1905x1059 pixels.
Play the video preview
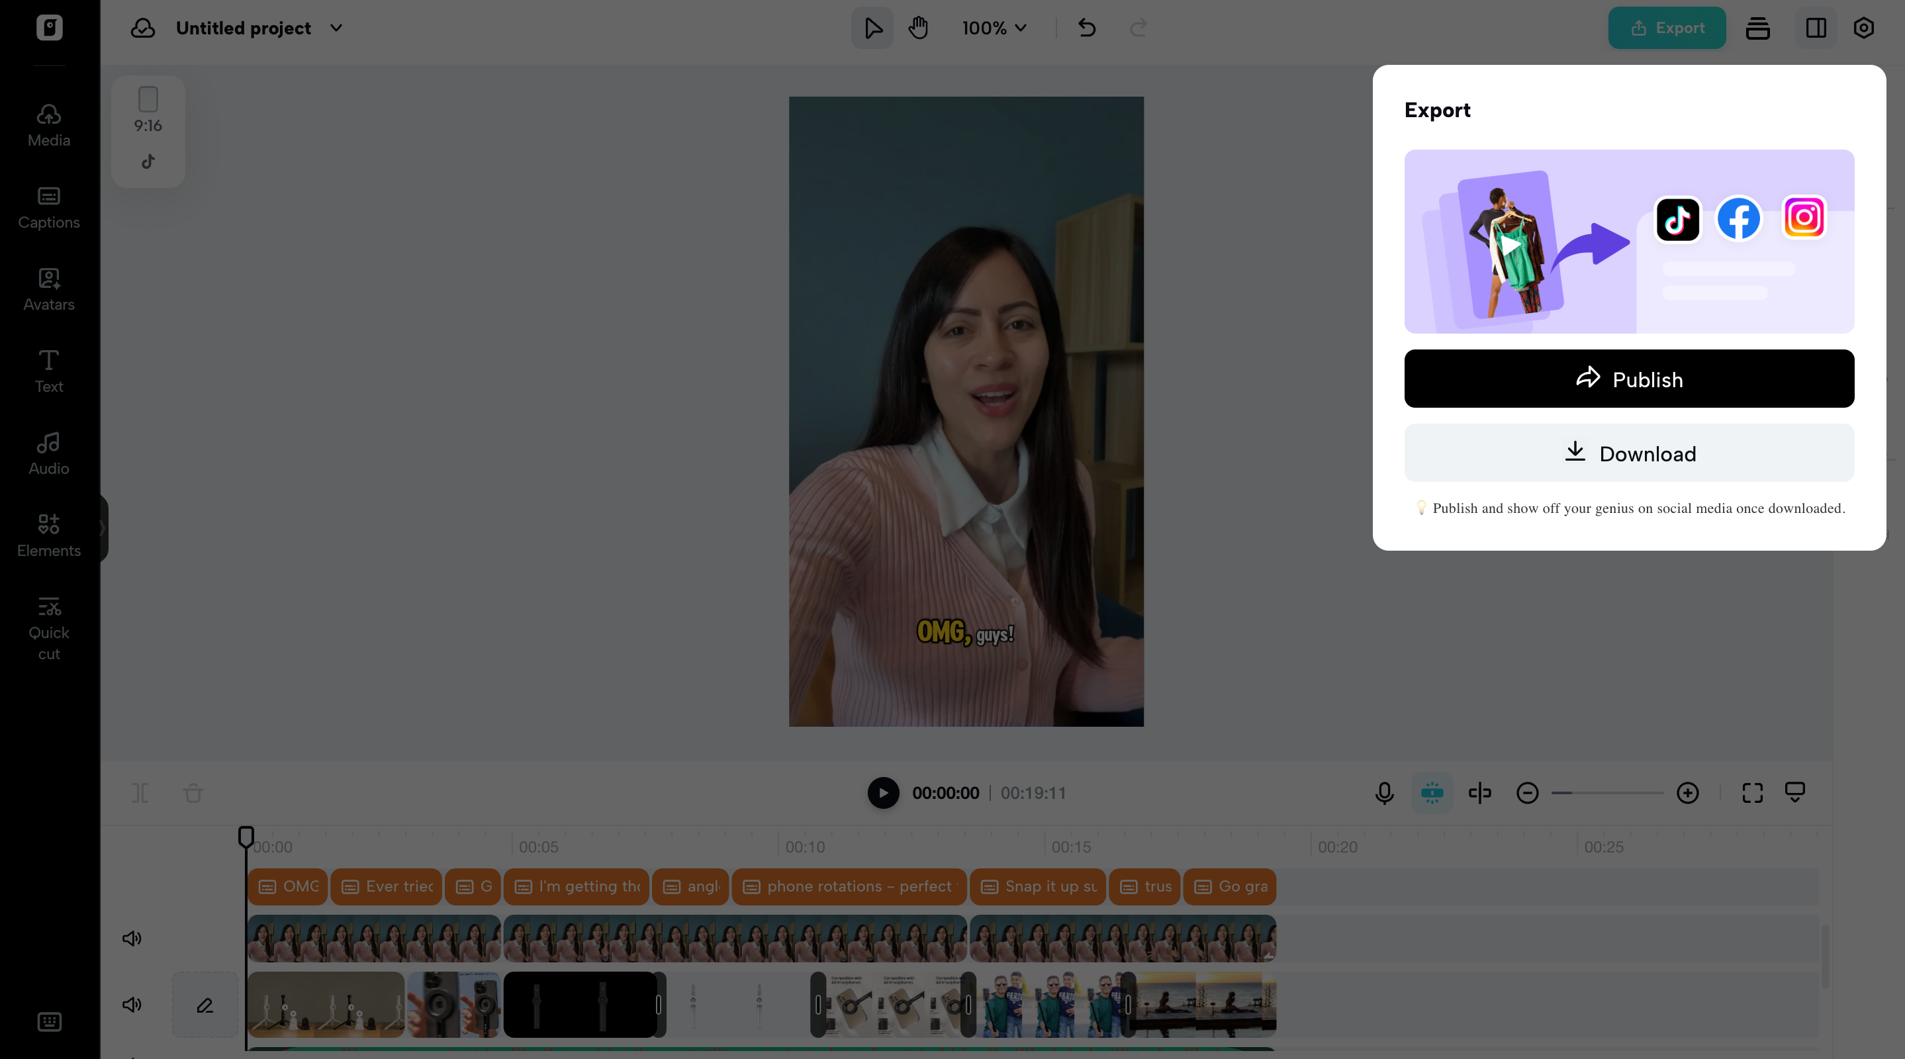click(883, 793)
